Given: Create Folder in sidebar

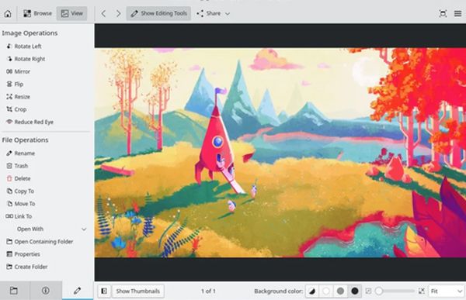Looking at the screenshot, I should 26,267.
